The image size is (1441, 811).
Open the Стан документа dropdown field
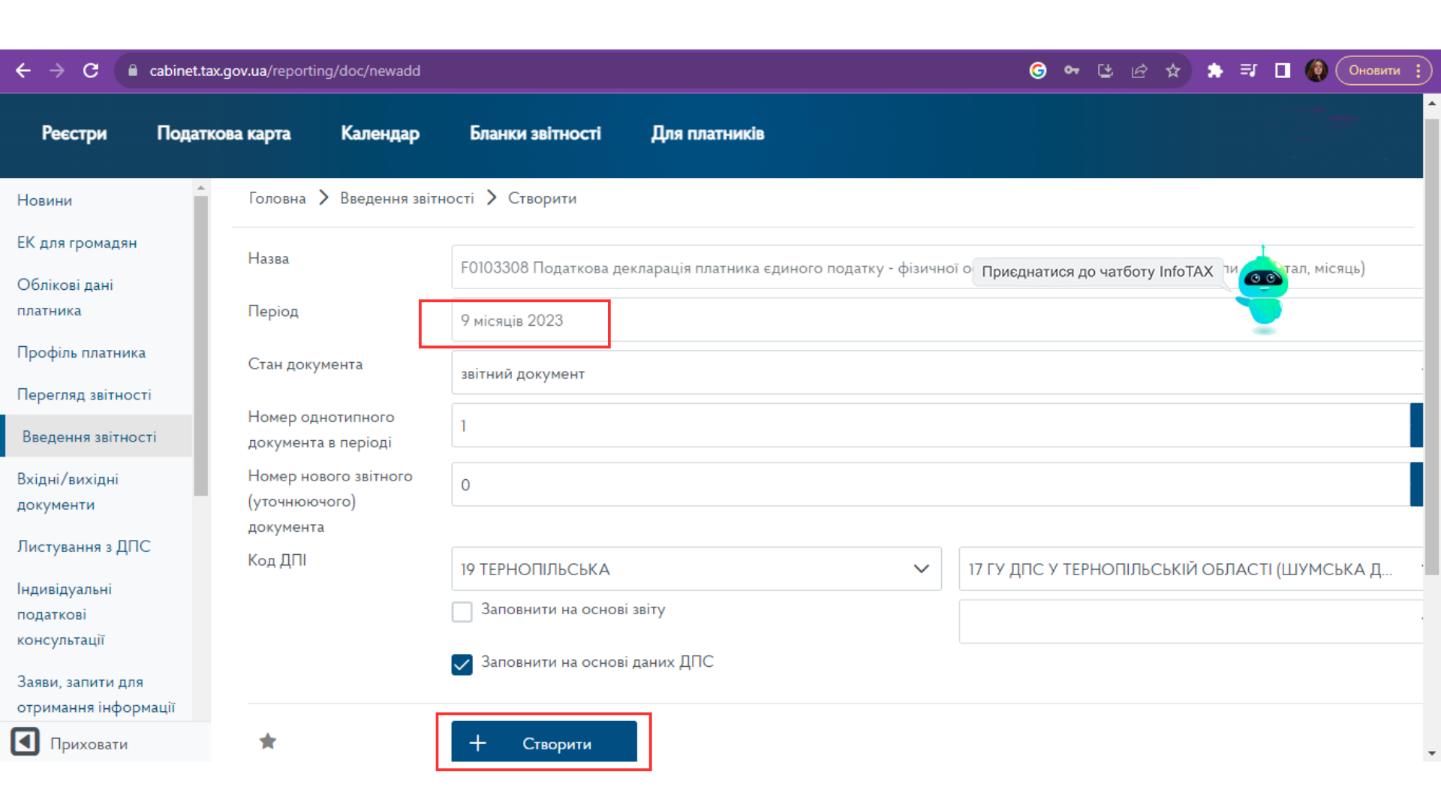(937, 373)
